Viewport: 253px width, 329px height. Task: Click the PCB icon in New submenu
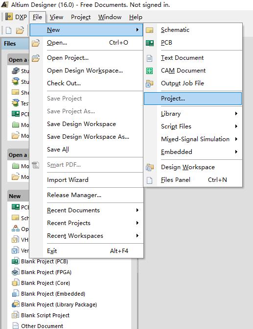(x=150, y=43)
